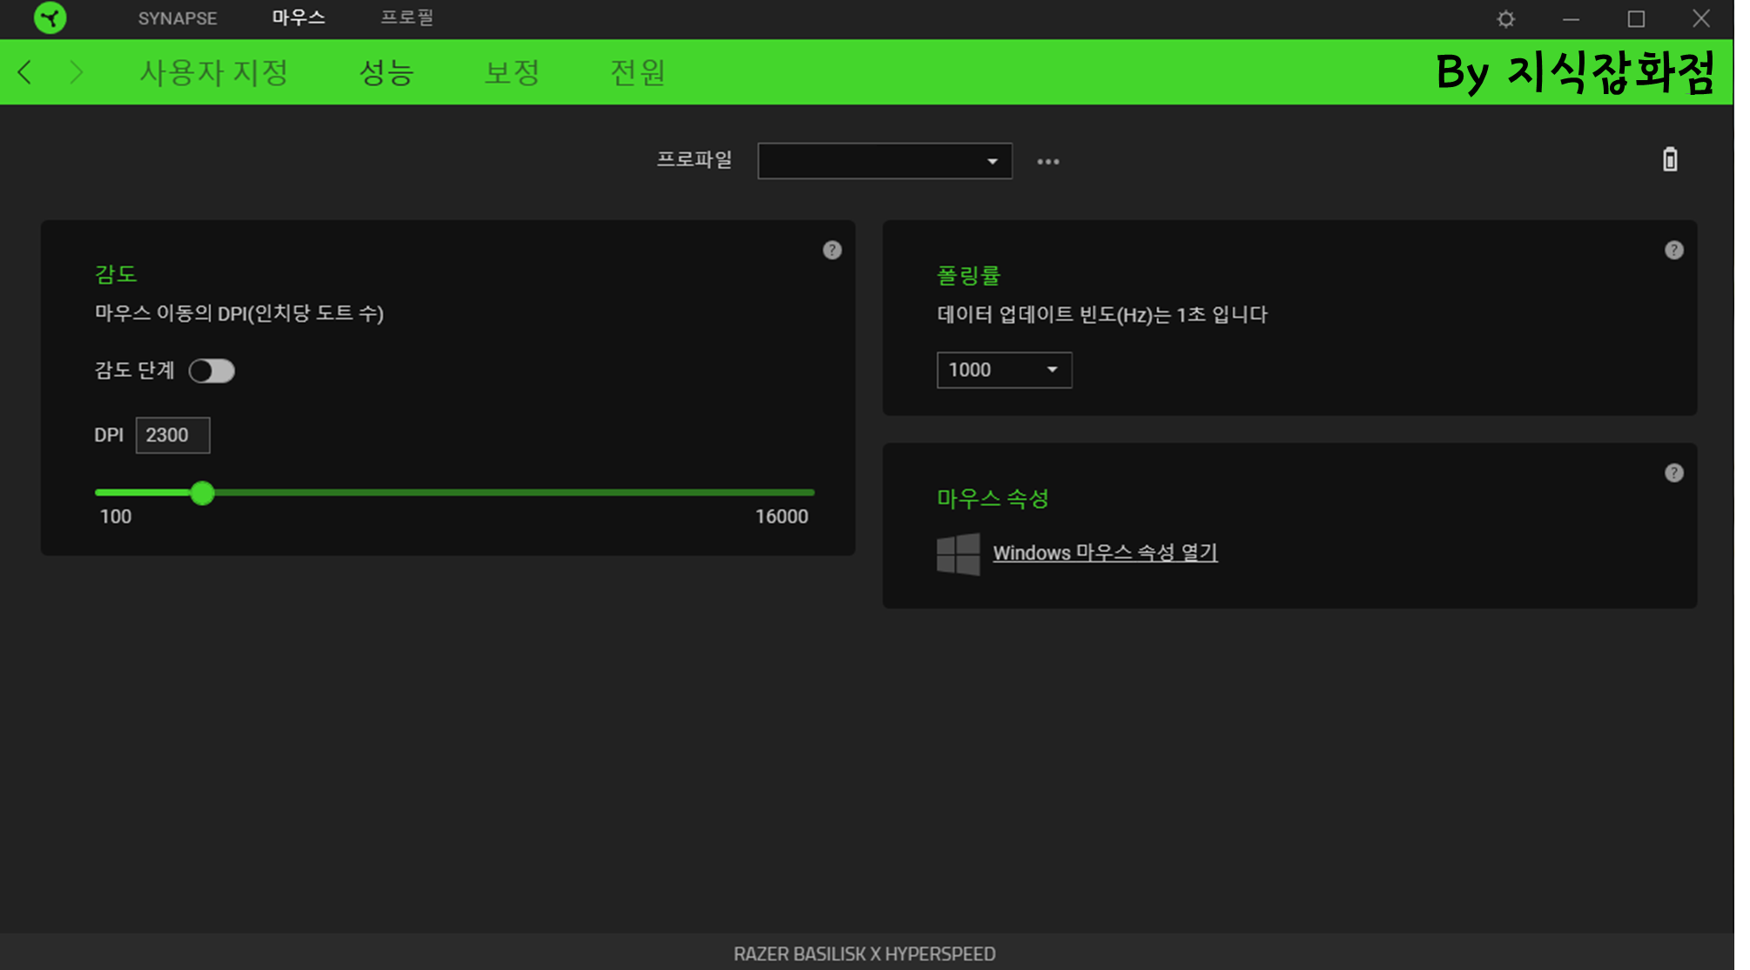Screen dimensions: 1750x970
Task: Open help for the 마우스 속성 panel
Action: [x=1673, y=473]
